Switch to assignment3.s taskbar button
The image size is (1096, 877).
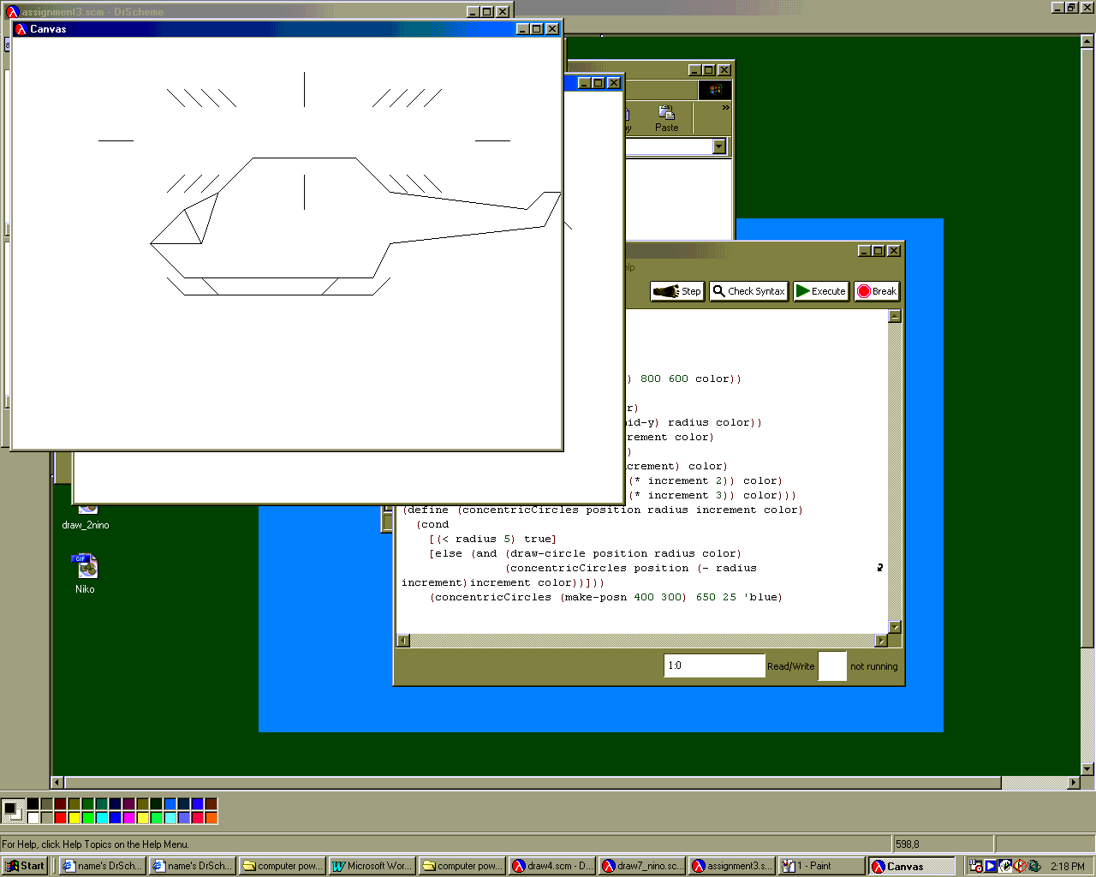731,866
